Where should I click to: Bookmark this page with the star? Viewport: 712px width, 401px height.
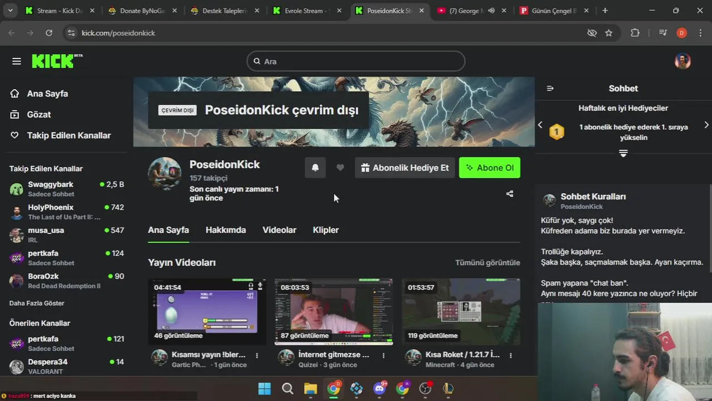pos(609,33)
